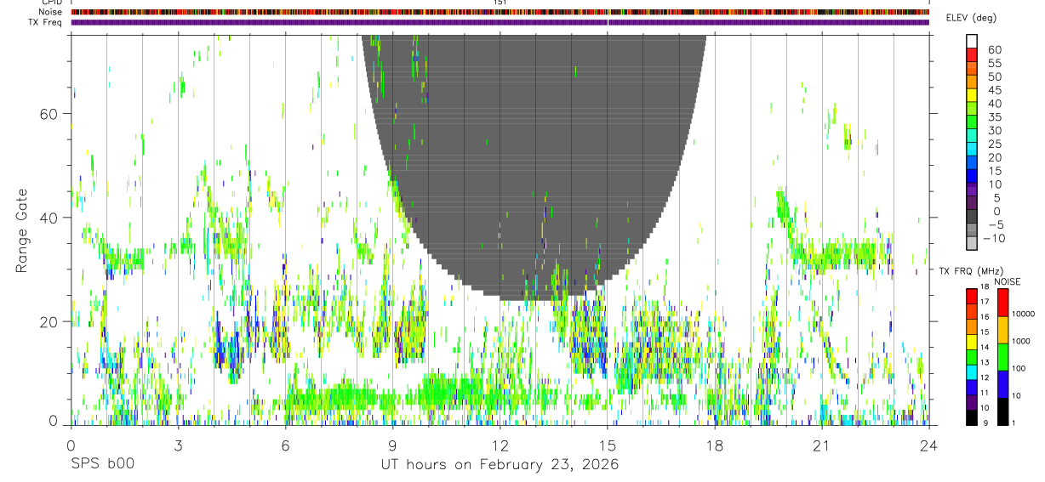Click the '100' label on NOISE scale
This screenshot has height=482, width=1045.
pos(1019,368)
